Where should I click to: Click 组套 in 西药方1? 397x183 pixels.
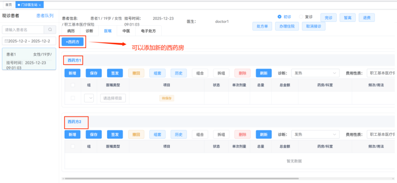(x=157, y=73)
